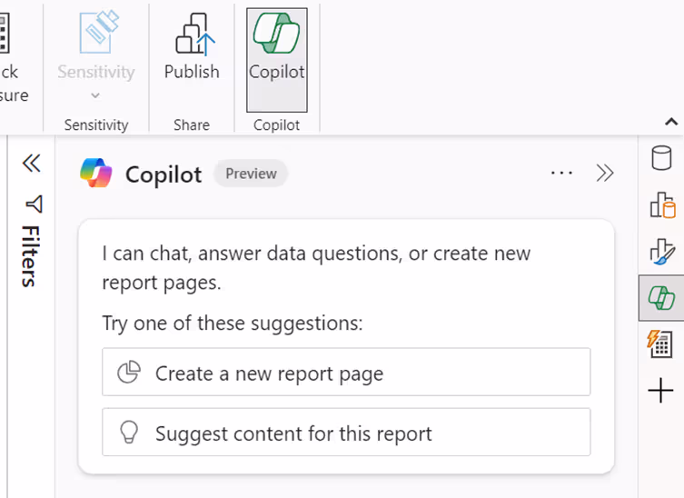
Task: Click the Preview badge next to Copilot
Action: [x=251, y=174]
